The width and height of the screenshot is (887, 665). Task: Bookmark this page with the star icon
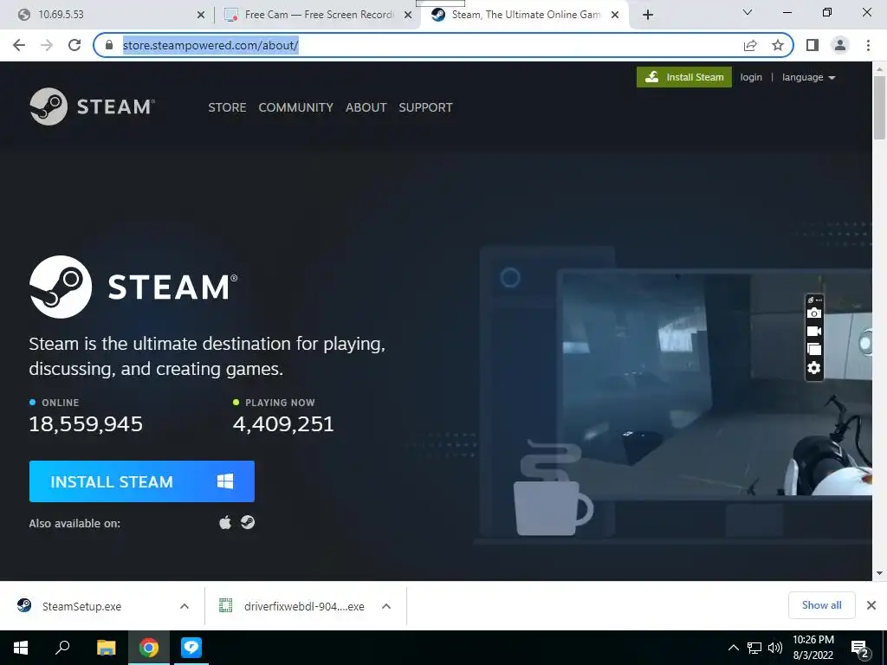tap(778, 45)
